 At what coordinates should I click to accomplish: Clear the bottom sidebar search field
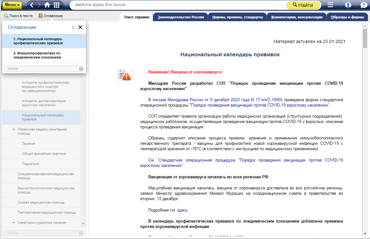[x=81, y=233]
